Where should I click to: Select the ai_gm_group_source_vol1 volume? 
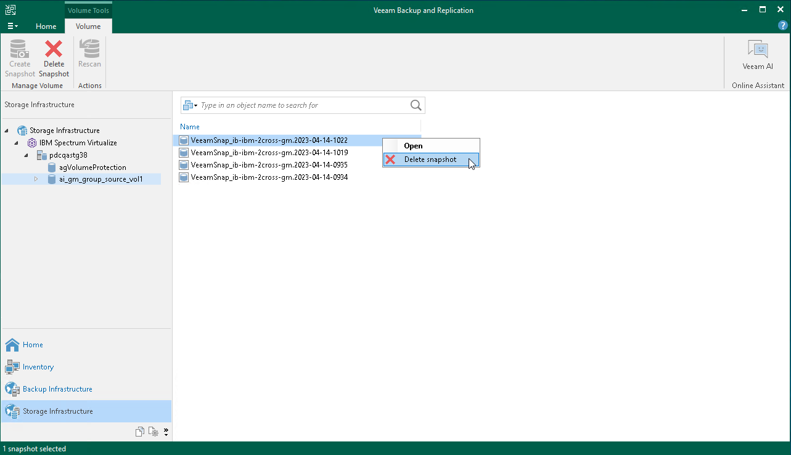coord(101,179)
